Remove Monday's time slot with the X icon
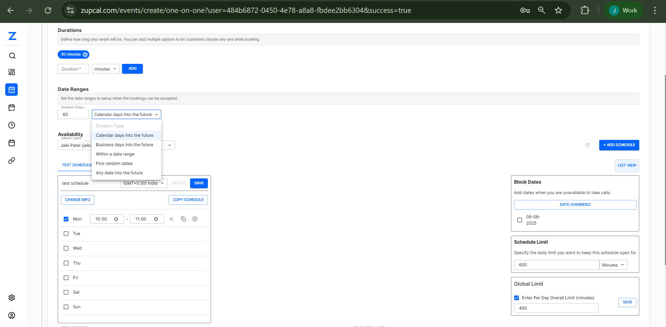 171,219
